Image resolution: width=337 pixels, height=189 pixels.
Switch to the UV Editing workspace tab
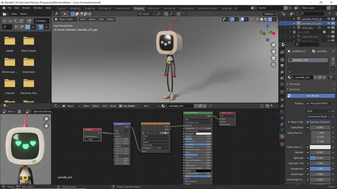(x=105, y=8)
